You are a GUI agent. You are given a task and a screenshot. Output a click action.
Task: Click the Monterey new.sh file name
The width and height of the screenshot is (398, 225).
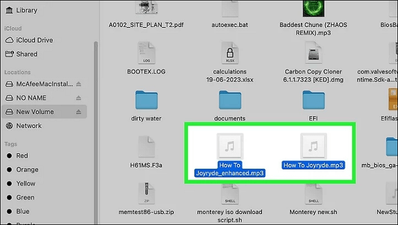(x=314, y=212)
